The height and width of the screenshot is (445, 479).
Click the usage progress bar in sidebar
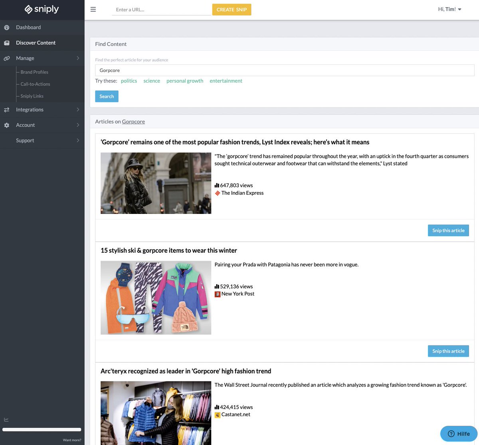coord(42,430)
